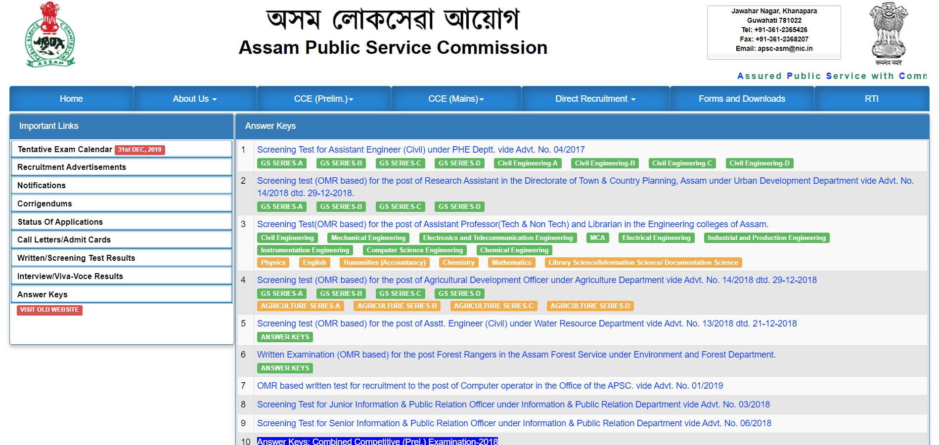This screenshot has width=939, height=445.
Task: Open Senior Information & Public Relation Officer link
Action: [514, 423]
